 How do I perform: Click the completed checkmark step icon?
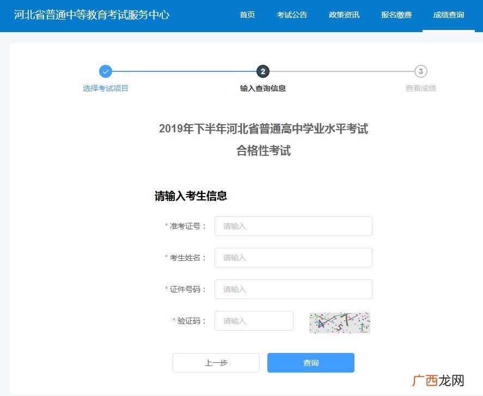pyautogui.click(x=106, y=71)
